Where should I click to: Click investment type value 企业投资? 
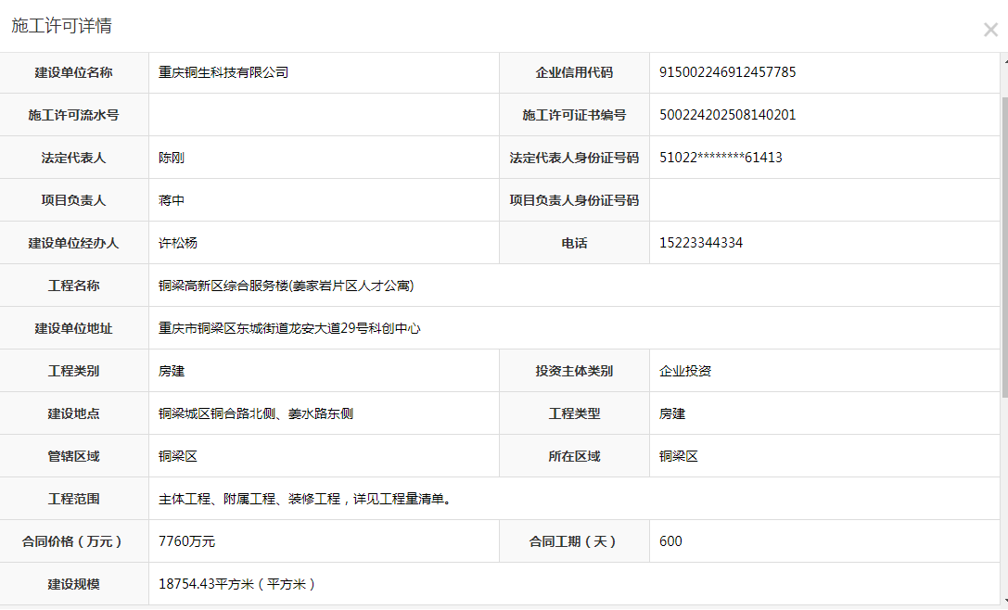pyautogui.click(x=685, y=371)
